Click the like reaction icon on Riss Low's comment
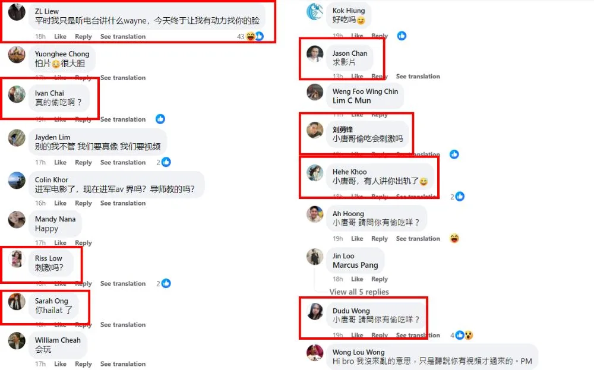Screen dimensions: 594x370 [166, 283]
